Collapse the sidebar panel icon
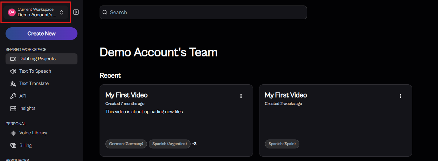Image resolution: width=438 pixels, height=161 pixels. click(76, 12)
